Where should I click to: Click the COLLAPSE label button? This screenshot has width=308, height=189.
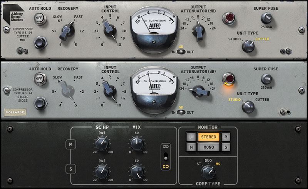[15, 112]
